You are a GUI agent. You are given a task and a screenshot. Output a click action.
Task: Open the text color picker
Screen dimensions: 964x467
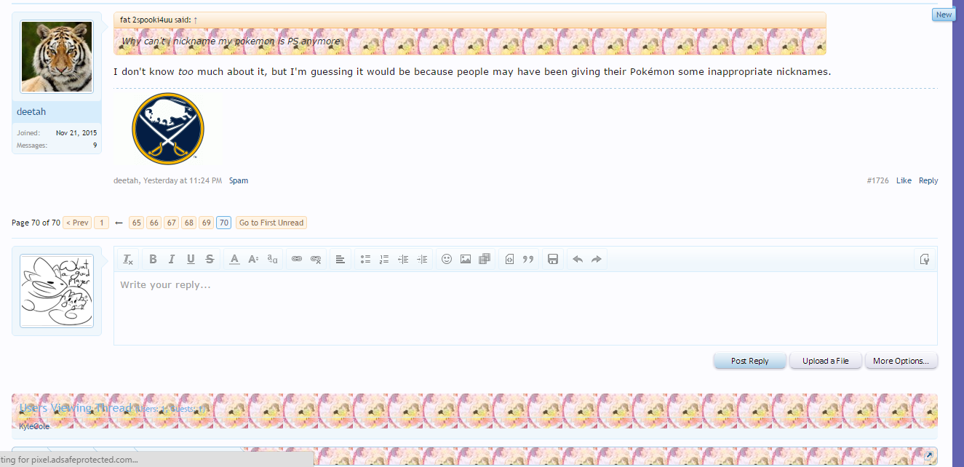[x=234, y=259]
